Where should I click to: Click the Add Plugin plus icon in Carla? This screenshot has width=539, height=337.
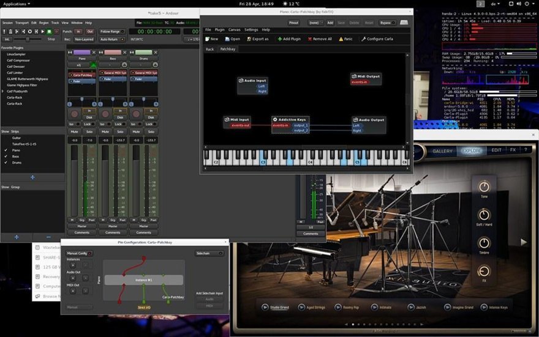pos(279,39)
